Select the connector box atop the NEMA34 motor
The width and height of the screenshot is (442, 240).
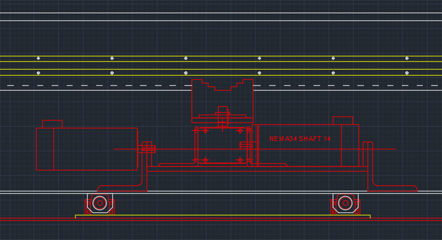[x=343, y=120]
